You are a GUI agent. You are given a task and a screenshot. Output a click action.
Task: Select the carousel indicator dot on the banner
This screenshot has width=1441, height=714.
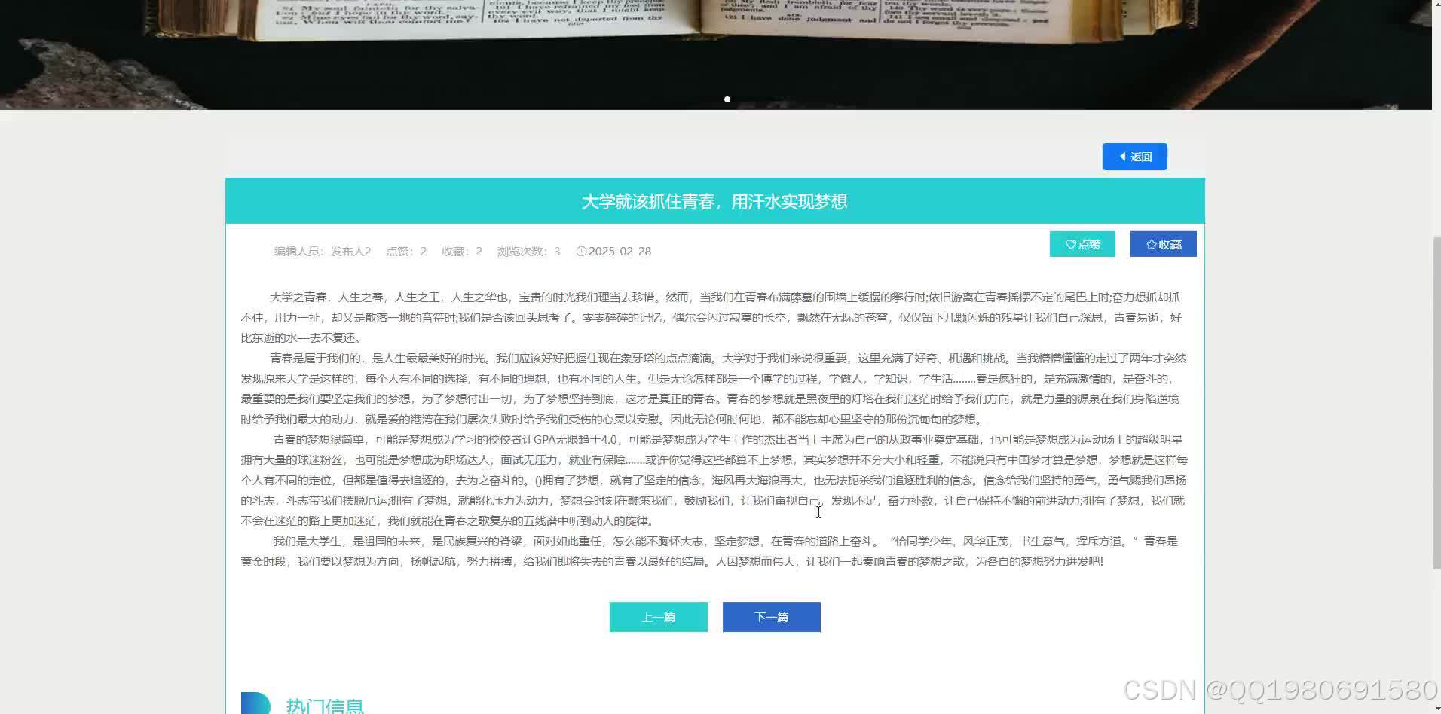[727, 99]
